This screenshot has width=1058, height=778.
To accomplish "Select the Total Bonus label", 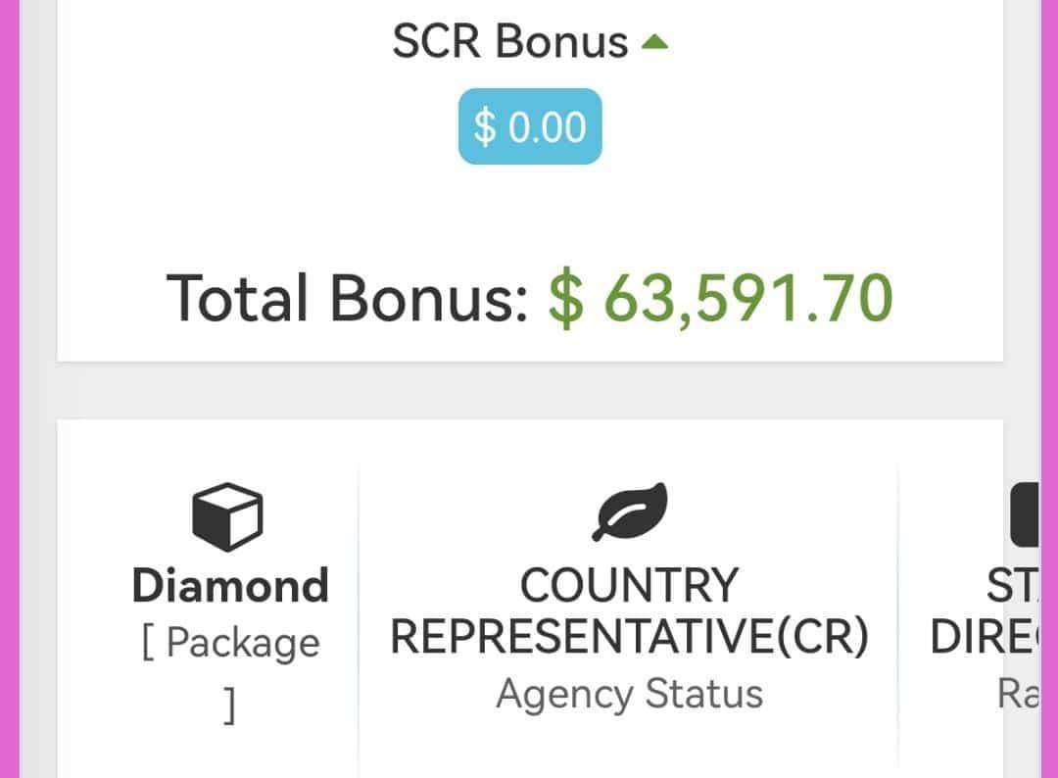I will click(x=348, y=298).
